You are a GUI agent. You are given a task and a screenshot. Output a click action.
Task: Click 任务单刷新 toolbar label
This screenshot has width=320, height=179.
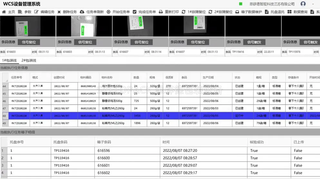95,12
